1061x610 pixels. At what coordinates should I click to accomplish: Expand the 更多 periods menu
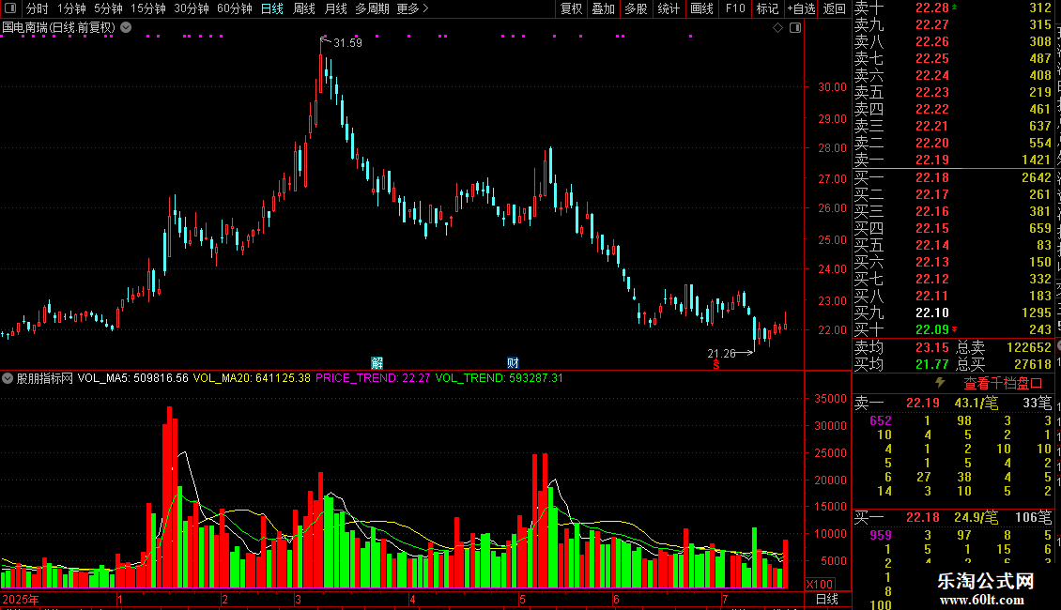[413, 8]
